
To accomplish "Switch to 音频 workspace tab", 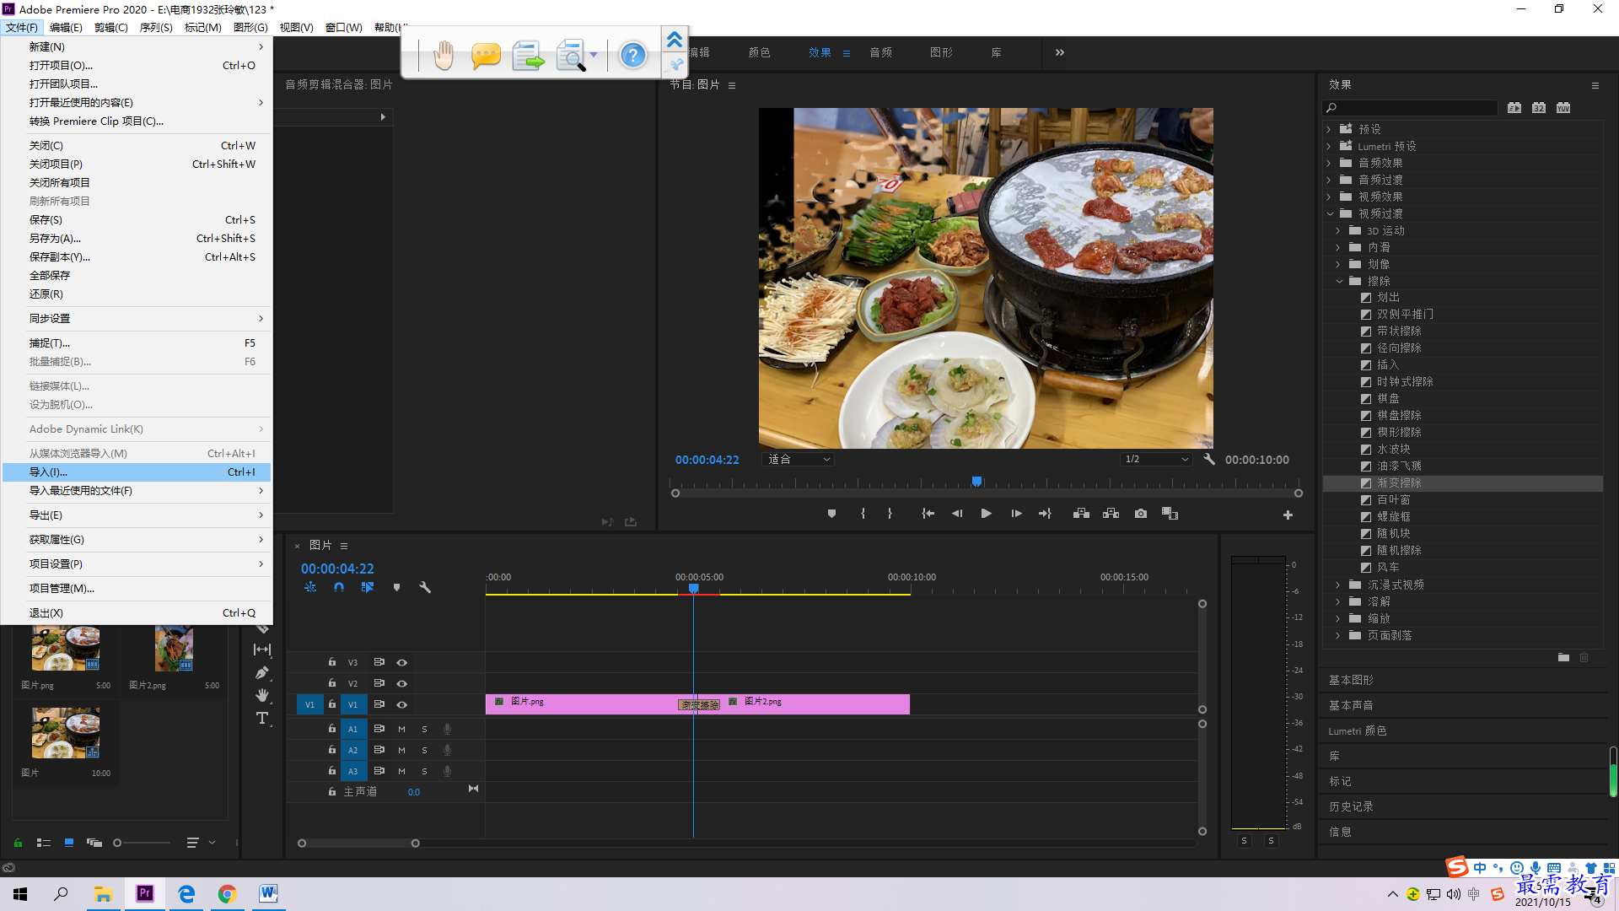I will point(881,52).
